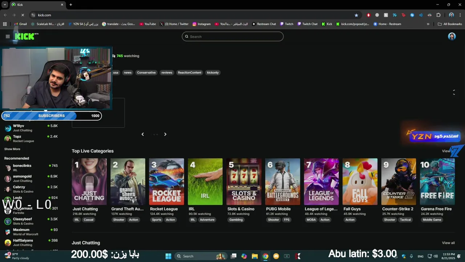Open the Kick sidebar hamburger menu
Image resolution: width=465 pixels, height=262 pixels.
click(x=8, y=36)
